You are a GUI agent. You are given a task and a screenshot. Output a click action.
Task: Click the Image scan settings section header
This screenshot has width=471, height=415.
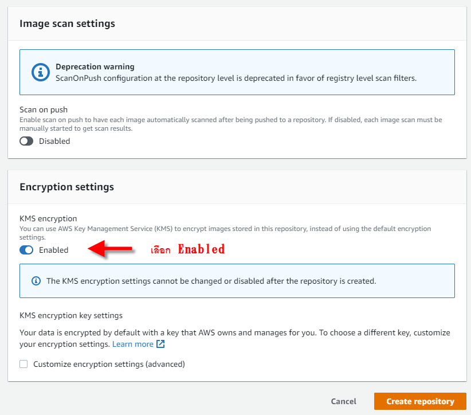click(67, 24)
